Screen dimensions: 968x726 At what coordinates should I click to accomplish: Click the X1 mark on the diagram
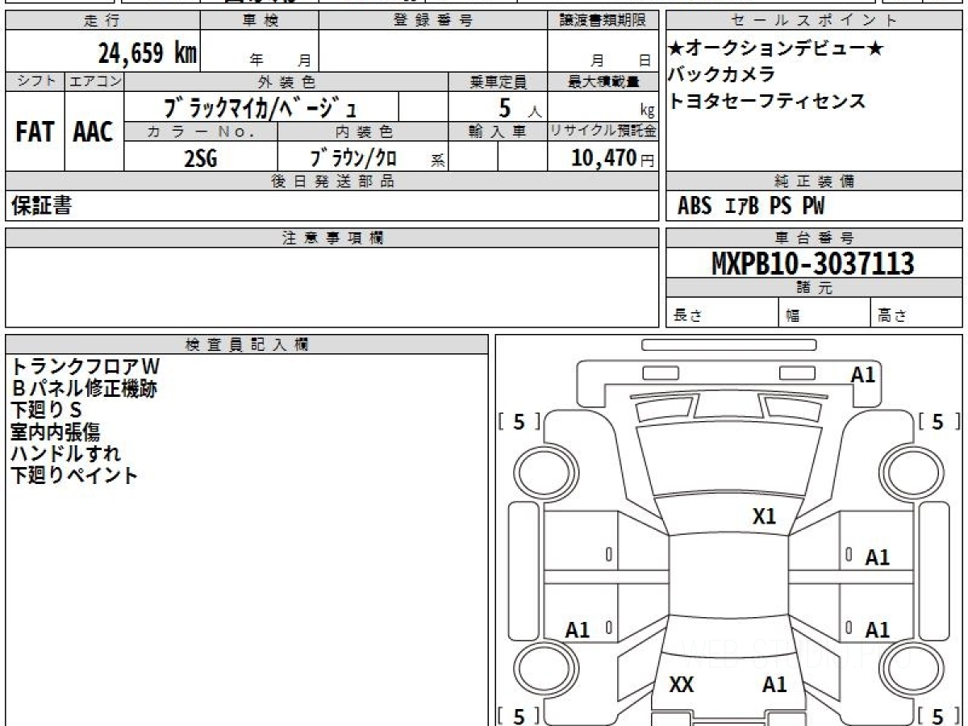click(x=765, y=517)
